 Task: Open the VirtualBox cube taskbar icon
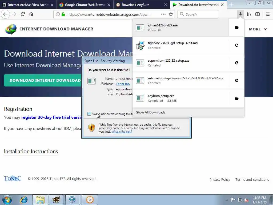pos(72,200)
